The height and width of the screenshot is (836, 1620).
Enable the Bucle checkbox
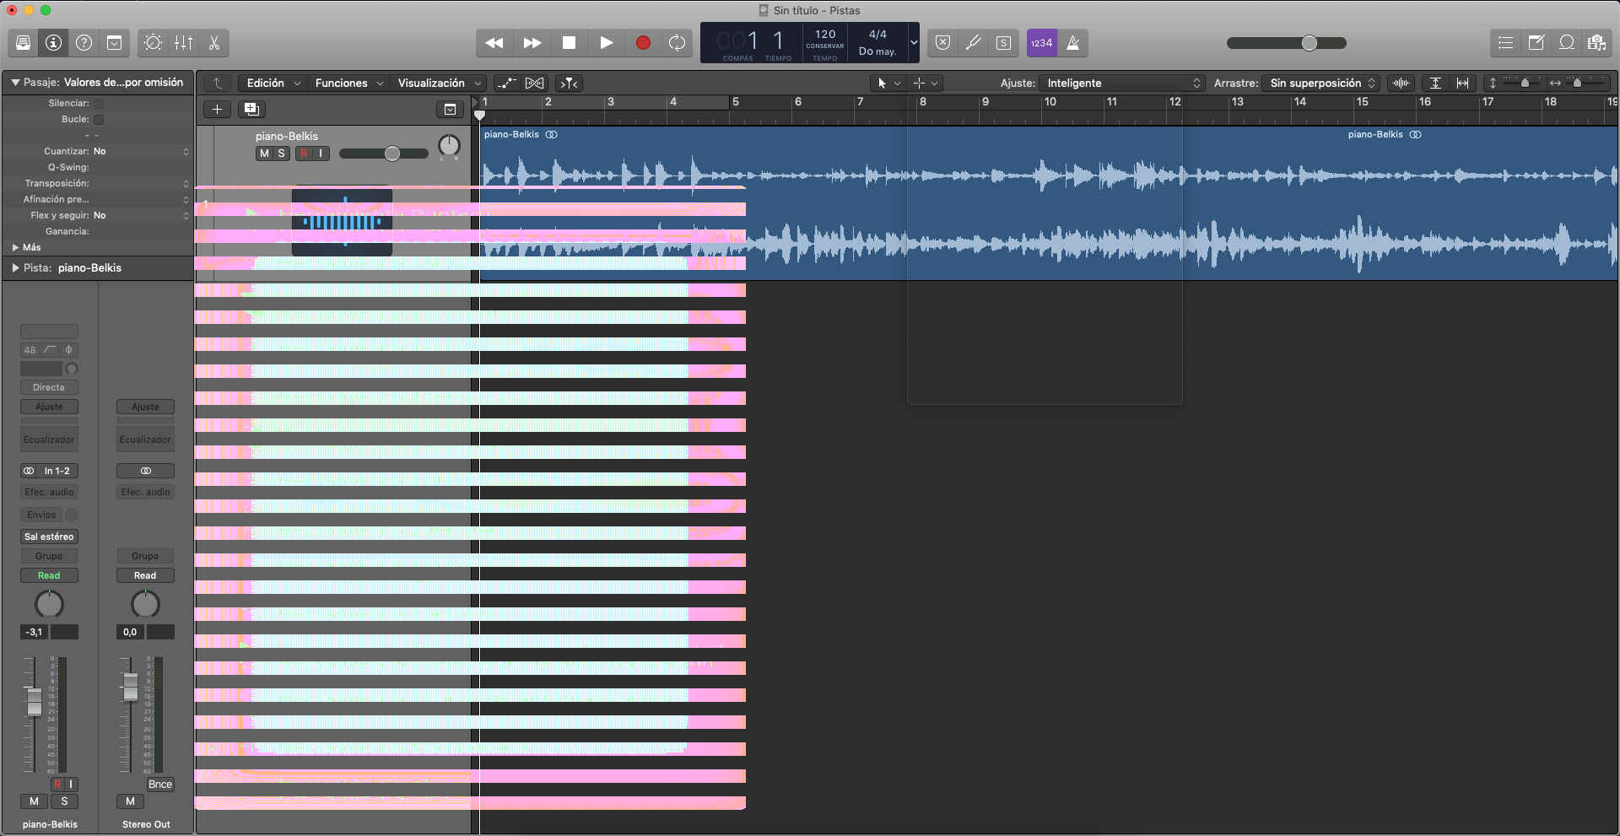tap(99, 120)
